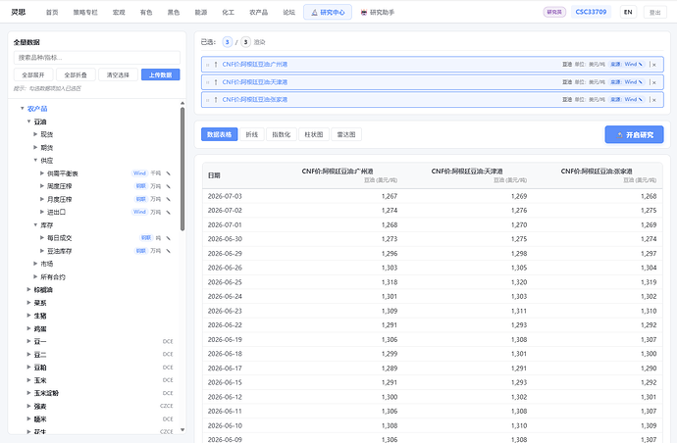This screenshot has width=677, height=443.
Task: Switch language with the EN button
Action: pyautogui.click(x=628, y=12)
